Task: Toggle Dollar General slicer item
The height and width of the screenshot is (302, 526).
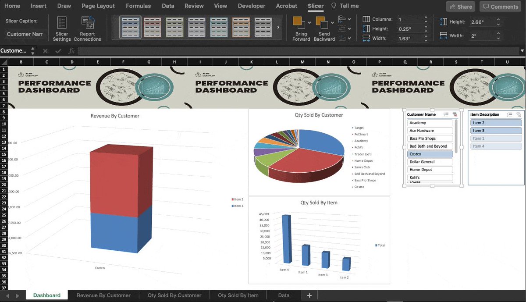Action: coord(430,162)
